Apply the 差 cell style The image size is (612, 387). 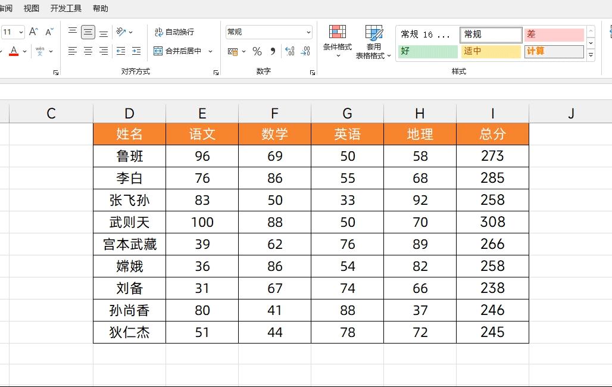point(554,35)
